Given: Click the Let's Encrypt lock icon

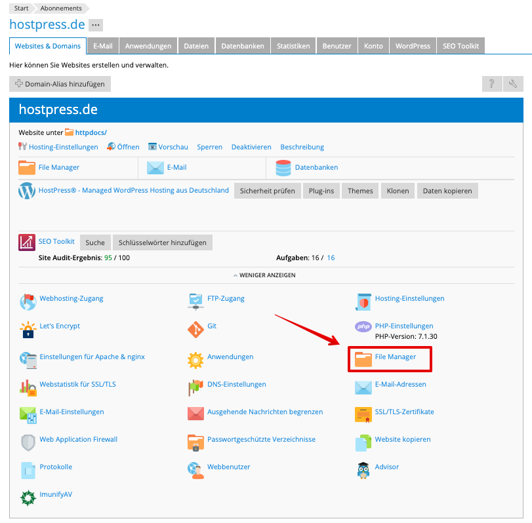Looking at the screenshot, I should [x=28, y=330].
